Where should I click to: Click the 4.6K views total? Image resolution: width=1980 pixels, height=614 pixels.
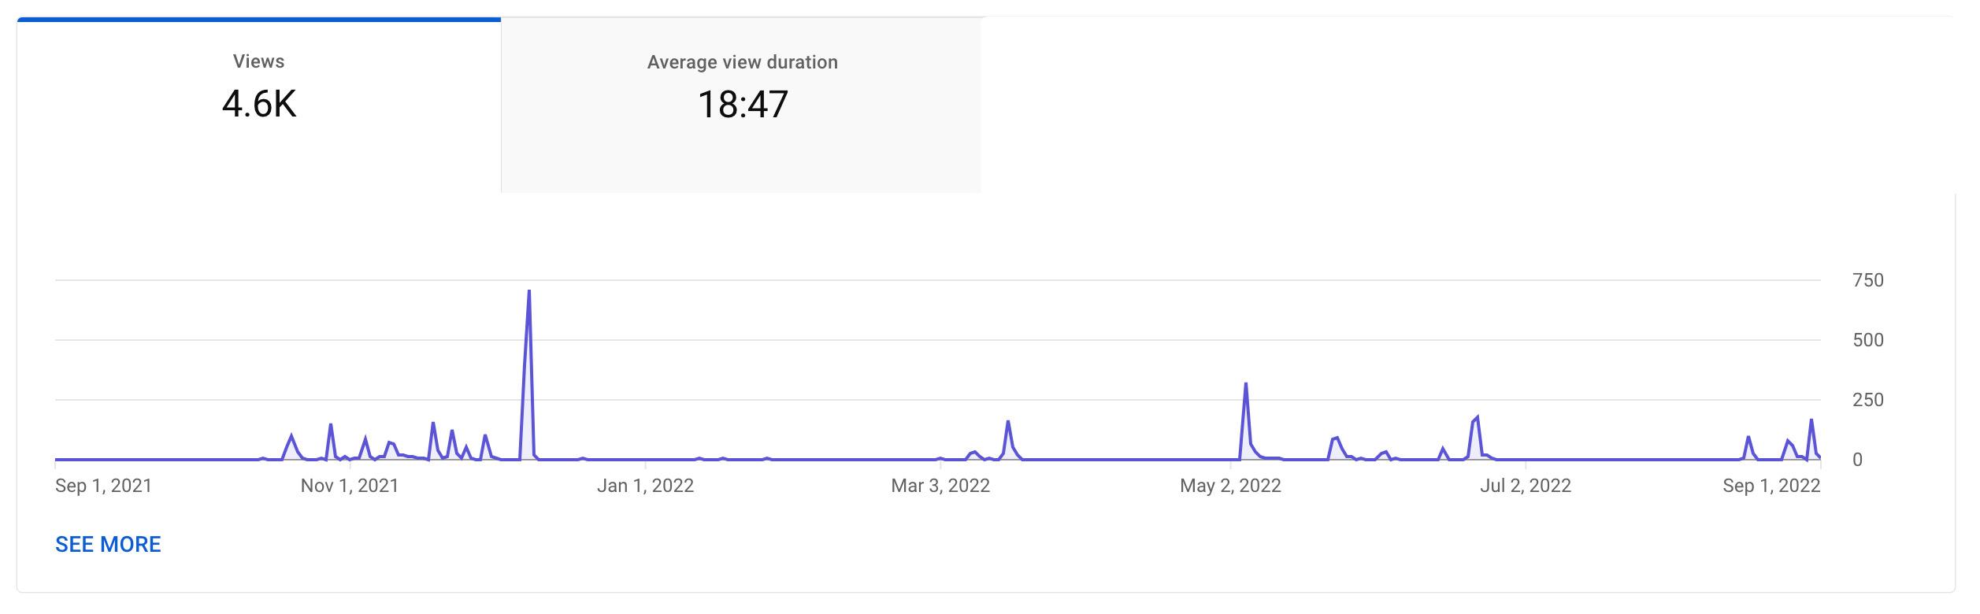click(x=258, y=104)
